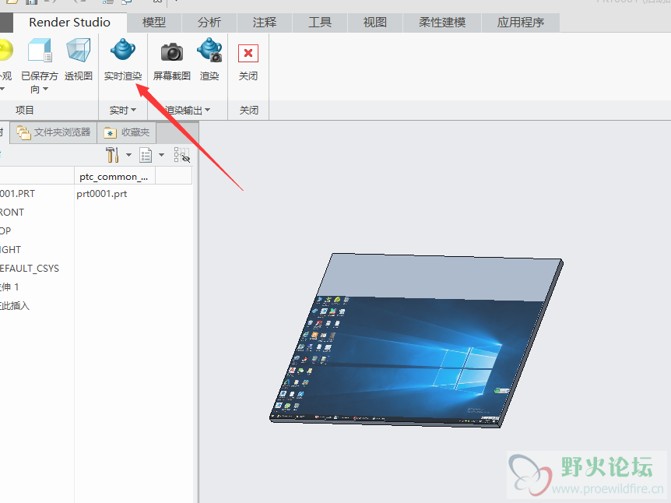Click the model tree settings hammer icon

(113, 154)
